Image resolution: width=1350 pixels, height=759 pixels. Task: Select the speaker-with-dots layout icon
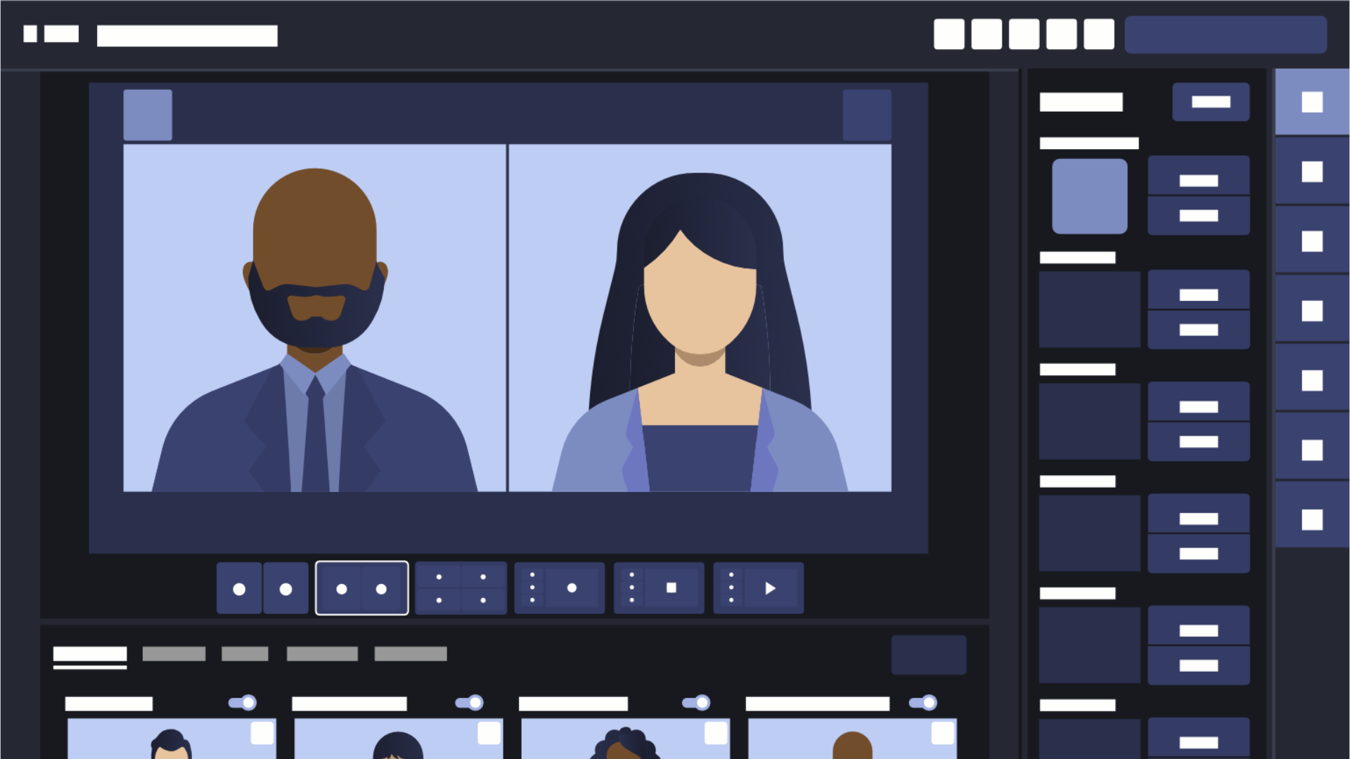(x=559, y=588)
